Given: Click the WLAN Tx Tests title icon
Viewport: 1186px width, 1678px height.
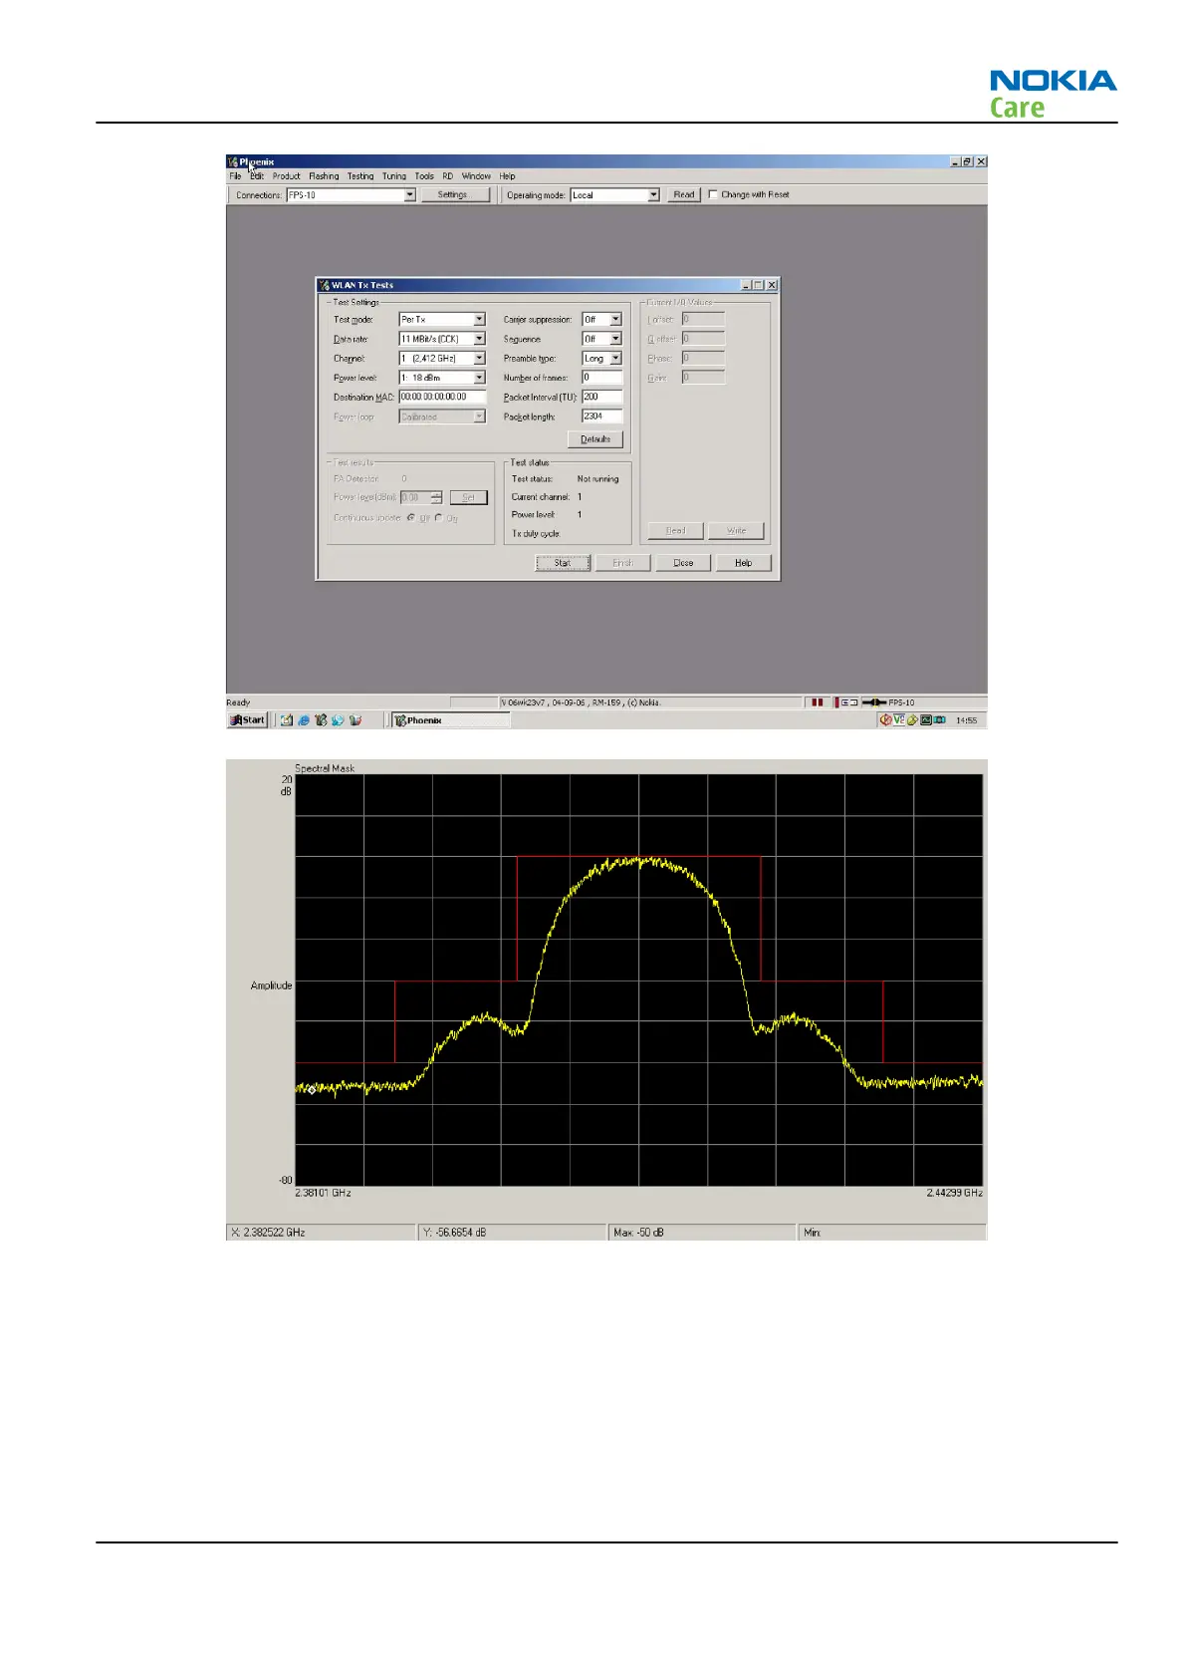Looking at the screenshot, I should 324,285.
